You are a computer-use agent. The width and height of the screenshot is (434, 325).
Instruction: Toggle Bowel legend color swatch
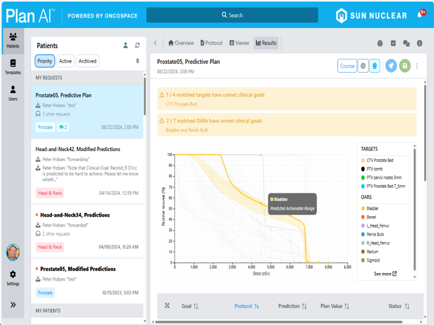[x=363, y=217]
